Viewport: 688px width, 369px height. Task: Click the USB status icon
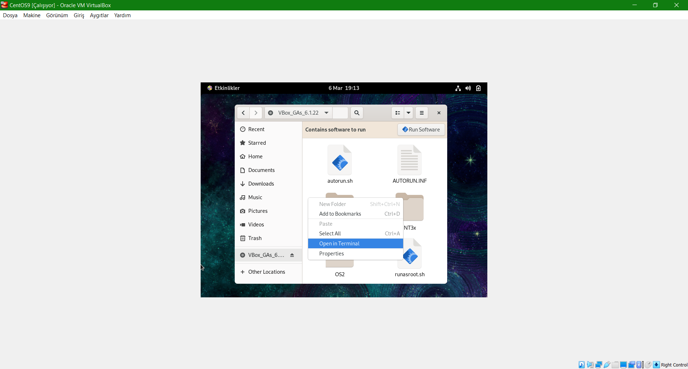(607, 365)
